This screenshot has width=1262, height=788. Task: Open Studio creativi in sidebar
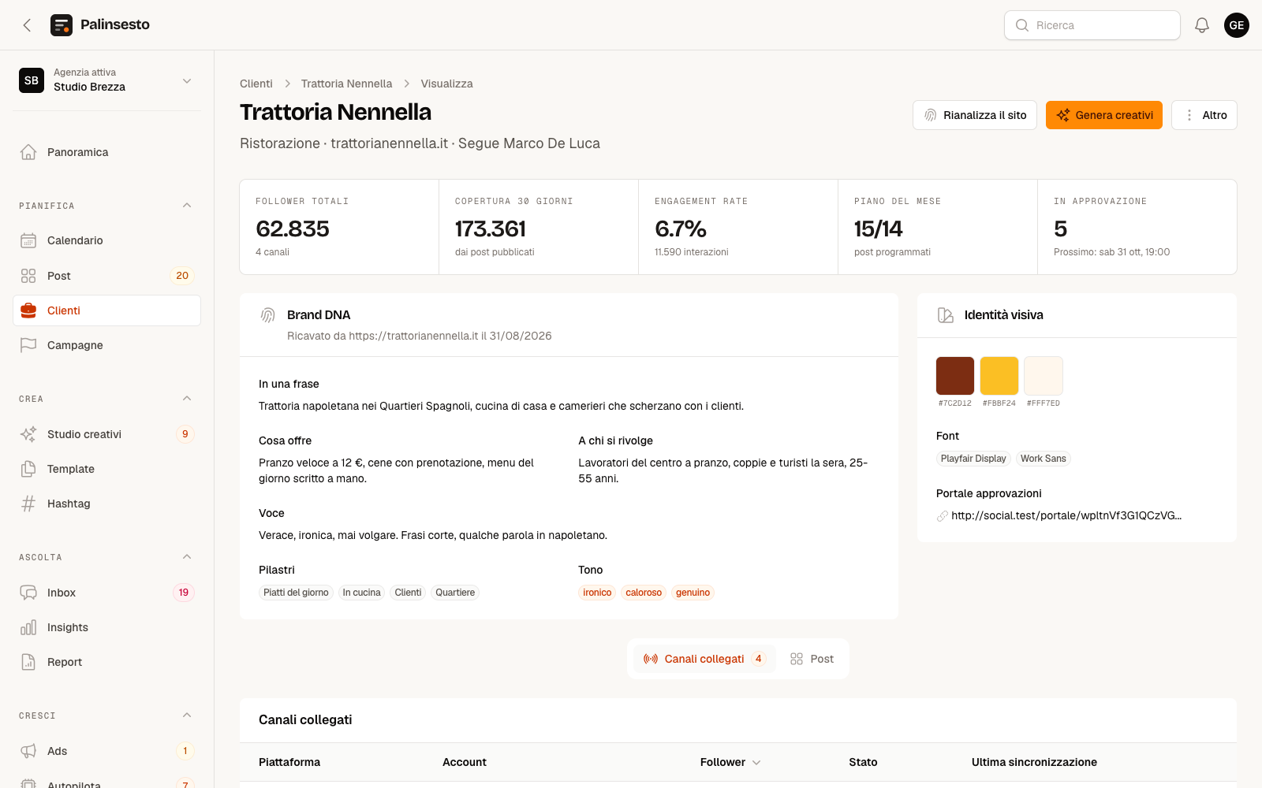click(106, 434)
